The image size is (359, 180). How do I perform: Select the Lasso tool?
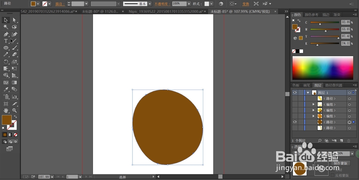coord(14,27)
